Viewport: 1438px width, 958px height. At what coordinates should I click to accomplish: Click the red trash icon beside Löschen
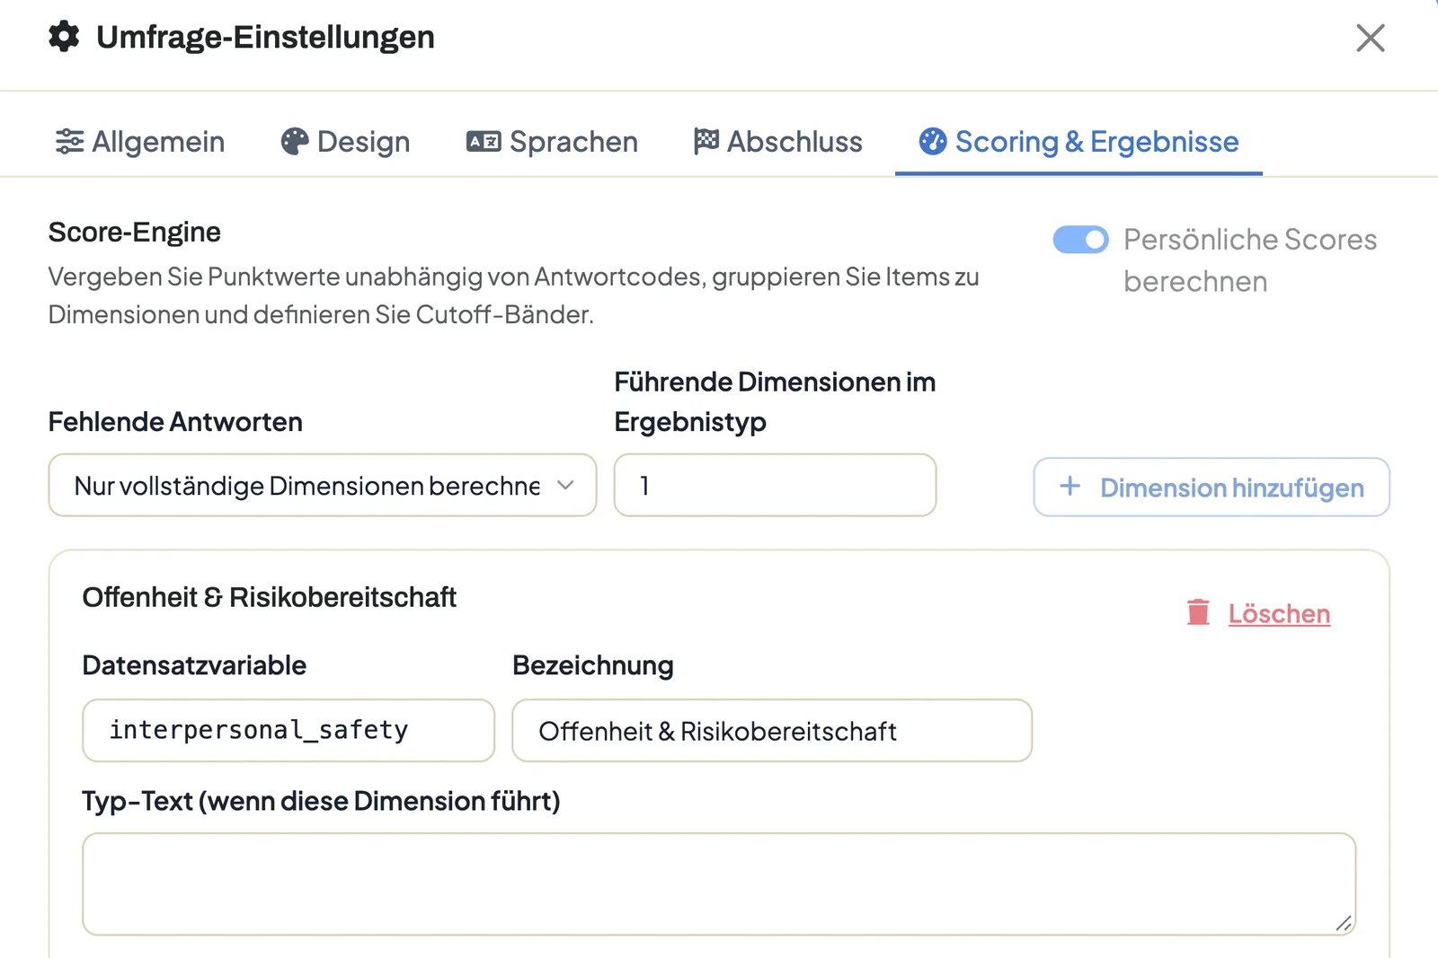pyautogui.click(x=1198, y=612)
